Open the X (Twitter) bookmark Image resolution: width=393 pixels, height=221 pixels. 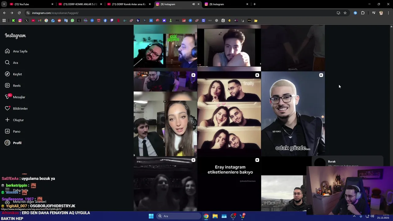tap(26, 21)
